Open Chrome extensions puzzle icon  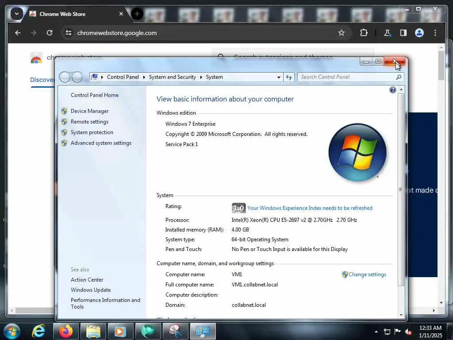pos(364,33)
